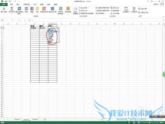Click the formula bar fx icon
Screen dimensions: 165x124
[x=29, y=20]
